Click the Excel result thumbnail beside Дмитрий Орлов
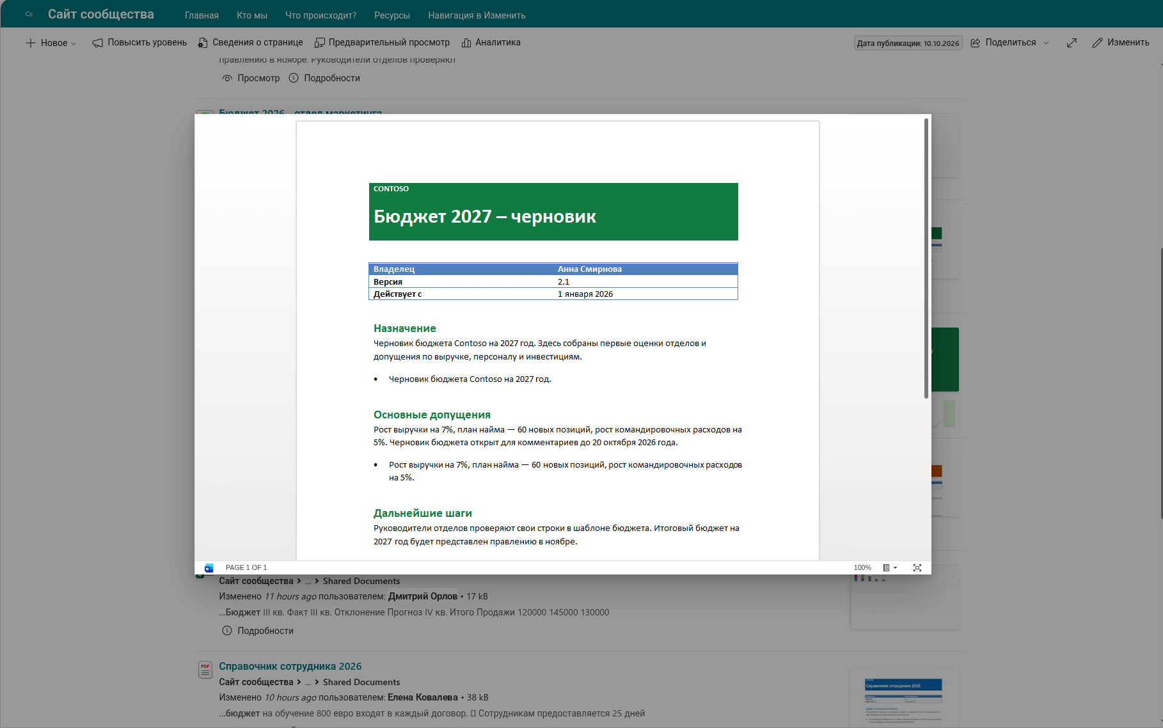Image resolution: width=1163 pixels, height=728 pixels. coord(904,600)
